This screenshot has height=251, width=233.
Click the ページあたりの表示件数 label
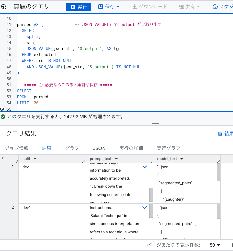point(174,245)
